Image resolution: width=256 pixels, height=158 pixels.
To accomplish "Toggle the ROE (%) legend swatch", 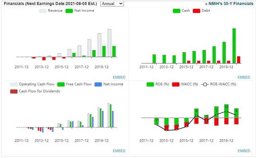I will point(150,84).
